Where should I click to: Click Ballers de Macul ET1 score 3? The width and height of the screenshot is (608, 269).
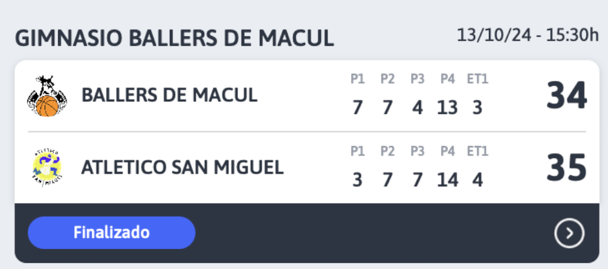(477, 107)
